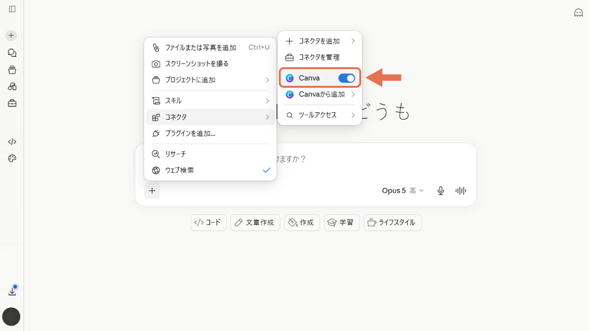This screenshot has width=589, height=331.
Task: Click the Canva row label text
Action: tap(309, 78)
